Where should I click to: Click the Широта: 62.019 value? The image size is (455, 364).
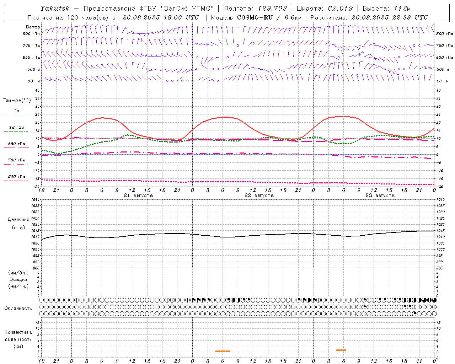[x=324, y=8]
